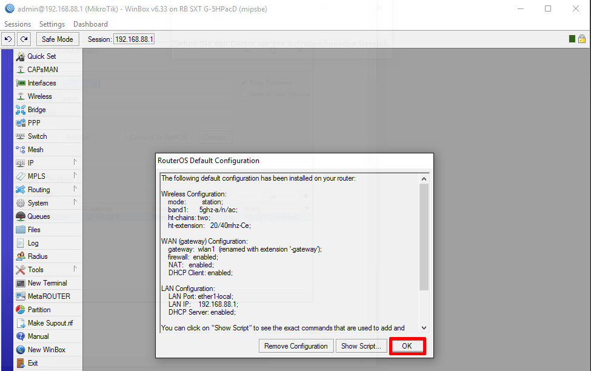Click the Redo arrow toolbar icon

pyautogui.click(x=24, y=39)
